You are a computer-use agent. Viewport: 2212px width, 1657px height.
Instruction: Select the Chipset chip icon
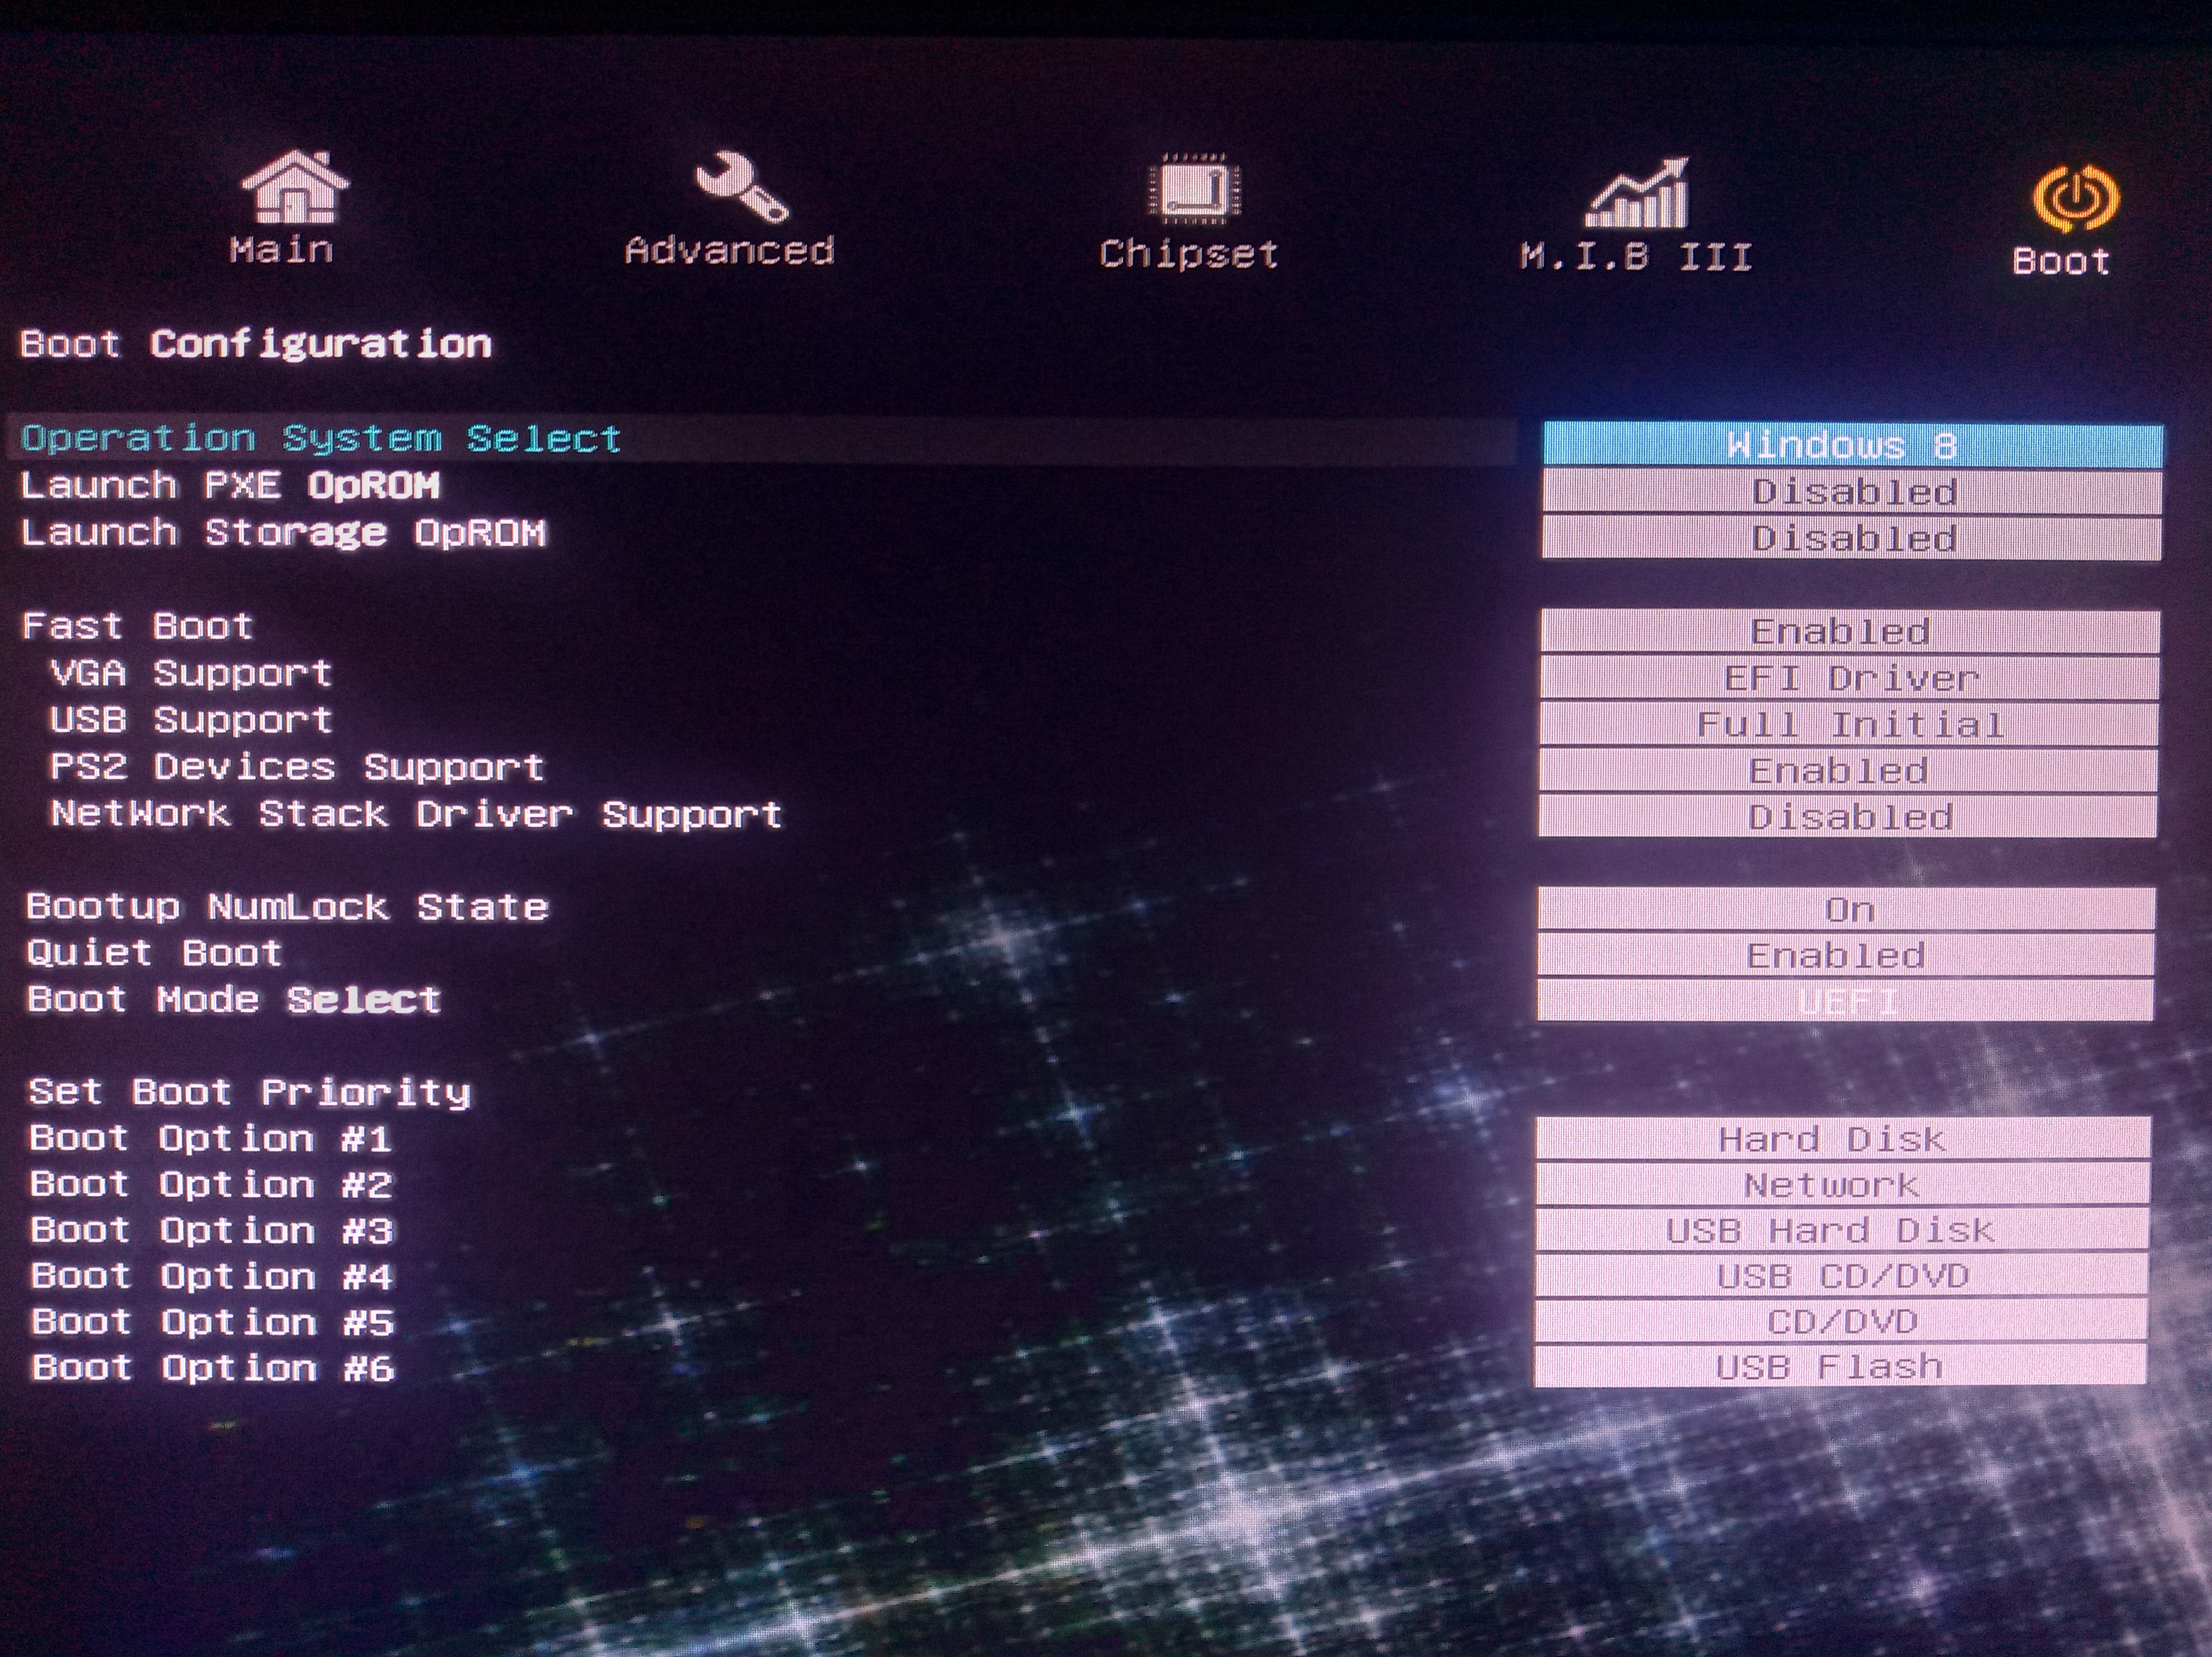click(x=1193, y=188)
